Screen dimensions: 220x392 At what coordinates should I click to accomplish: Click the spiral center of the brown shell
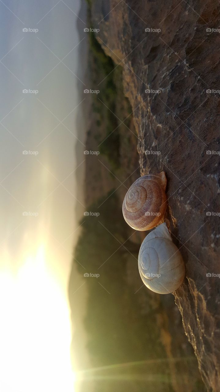click(134, 195)
